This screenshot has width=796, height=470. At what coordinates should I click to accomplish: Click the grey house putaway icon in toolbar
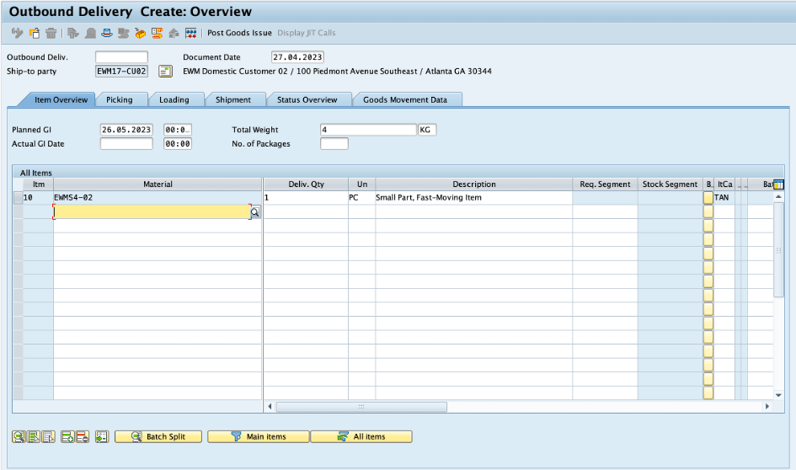click(174, 33)
